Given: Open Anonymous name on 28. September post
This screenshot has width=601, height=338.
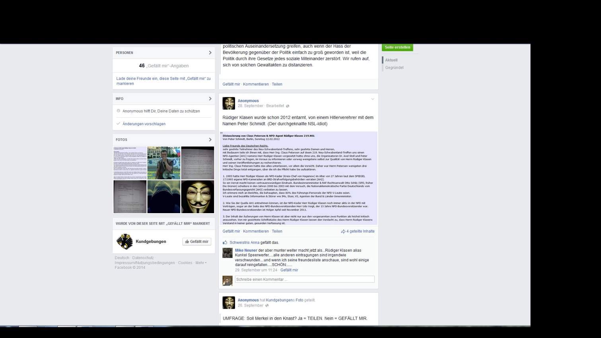Looking at the screenshot, I should tap(248, 101).
